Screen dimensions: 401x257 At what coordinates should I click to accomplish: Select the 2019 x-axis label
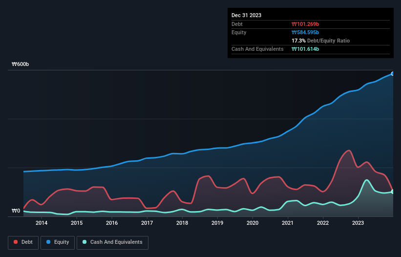217,223
